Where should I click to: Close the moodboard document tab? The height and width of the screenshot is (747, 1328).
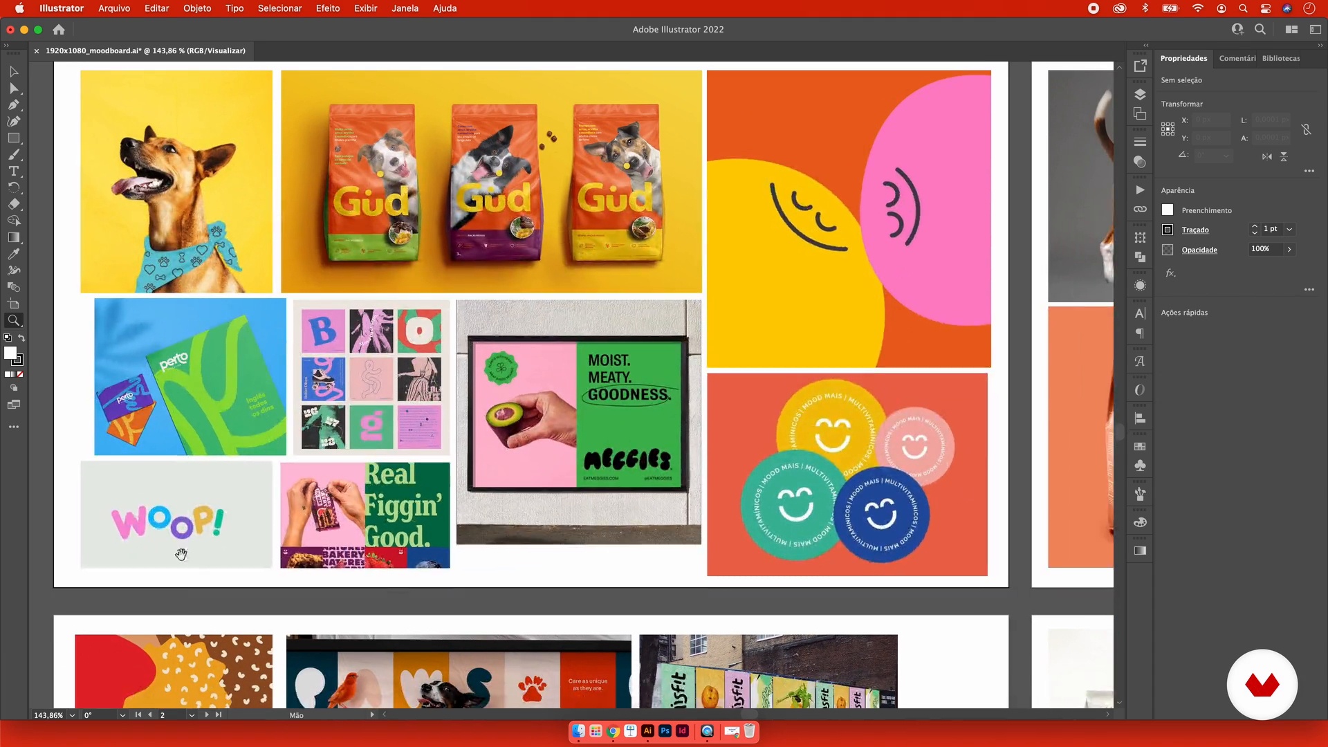(37, 50)
